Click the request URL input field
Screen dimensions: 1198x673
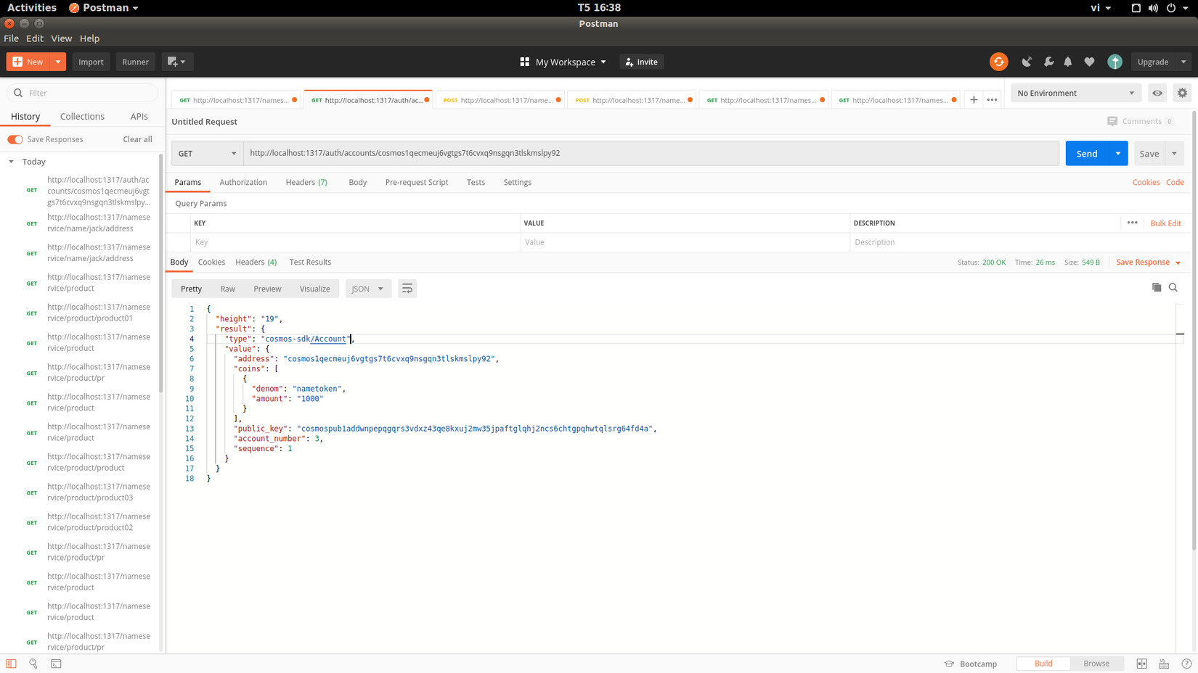[x=651, y=153]
